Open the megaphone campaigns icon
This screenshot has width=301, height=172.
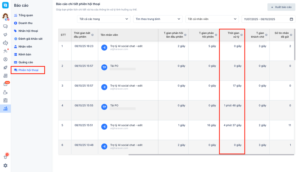coord(5,35)
